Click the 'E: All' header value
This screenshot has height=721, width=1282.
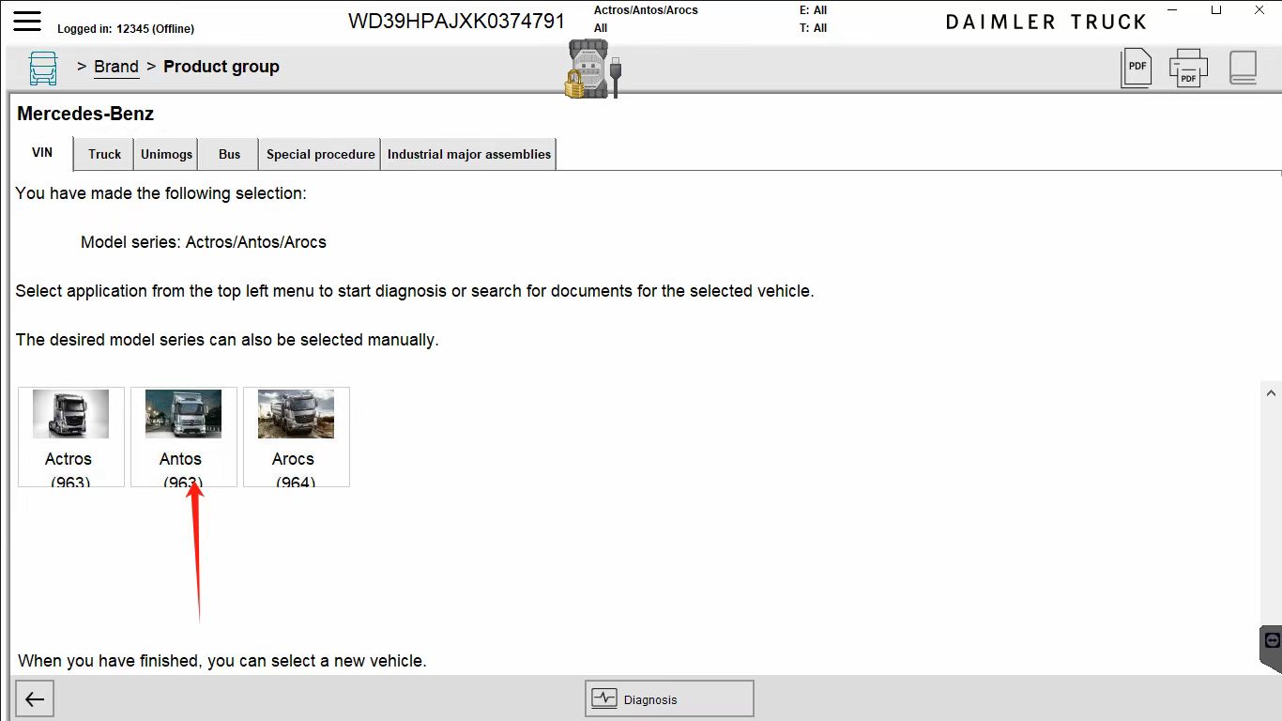pyautogui.click(x=813, y=10)
